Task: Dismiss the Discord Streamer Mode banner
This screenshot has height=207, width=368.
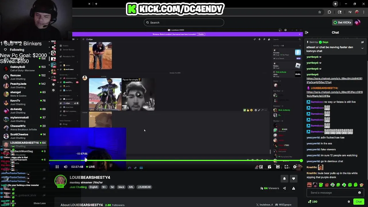Action: coord(300,34)
